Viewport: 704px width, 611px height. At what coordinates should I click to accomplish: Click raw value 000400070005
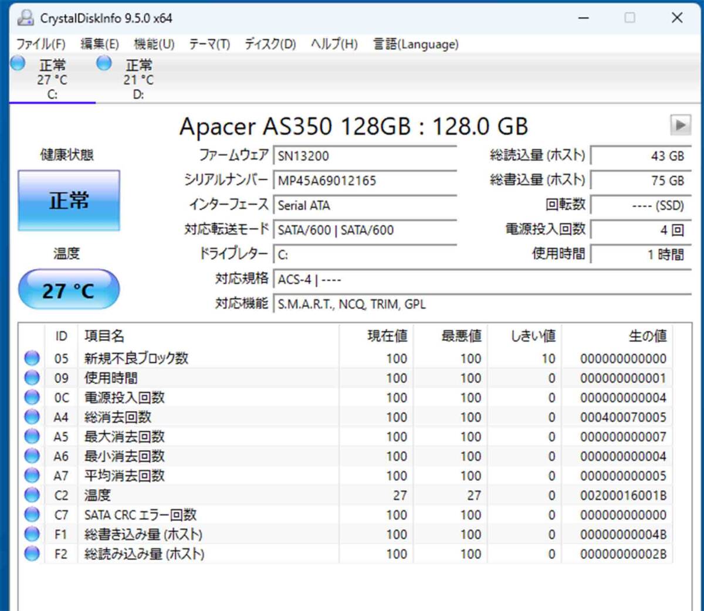[623, 417]
